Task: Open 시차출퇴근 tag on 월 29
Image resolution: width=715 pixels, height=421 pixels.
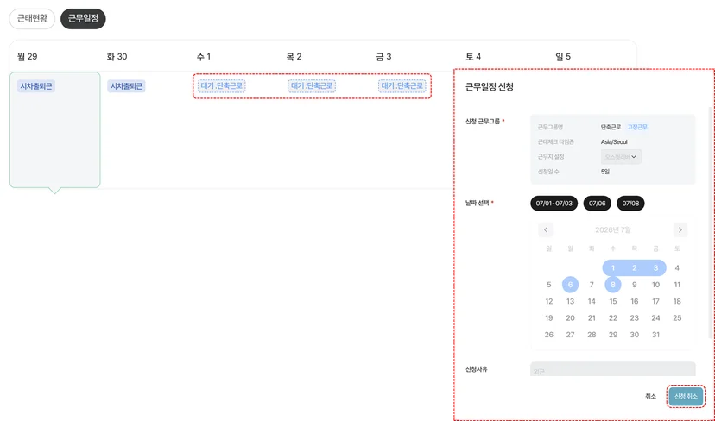Action: click(36, 86)
